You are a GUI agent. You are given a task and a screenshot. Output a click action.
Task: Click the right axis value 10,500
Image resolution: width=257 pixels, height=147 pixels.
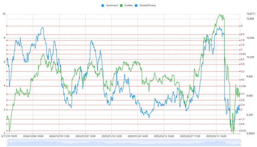250,38
